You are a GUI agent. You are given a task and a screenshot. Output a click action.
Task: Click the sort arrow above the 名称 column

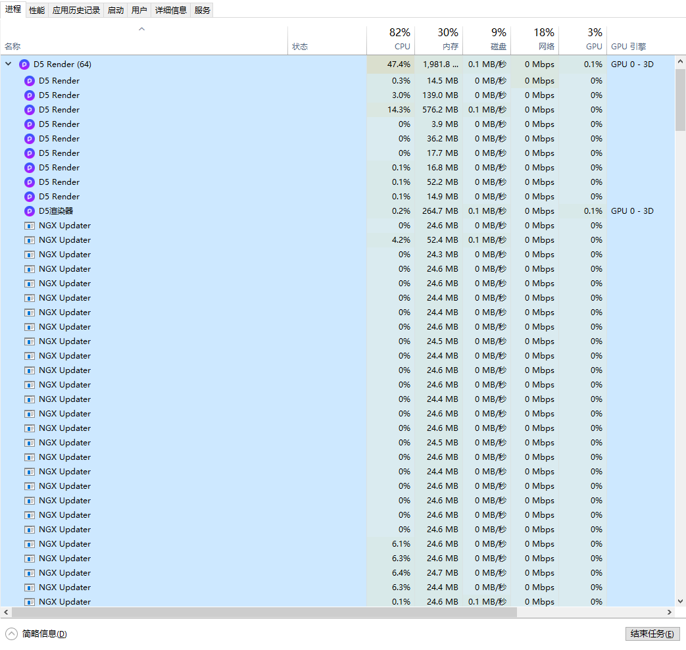tap(141, 29)
